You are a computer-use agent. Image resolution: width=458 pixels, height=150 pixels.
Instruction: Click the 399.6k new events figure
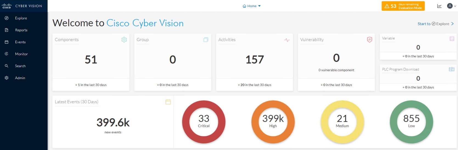click(x=113, y=123)
